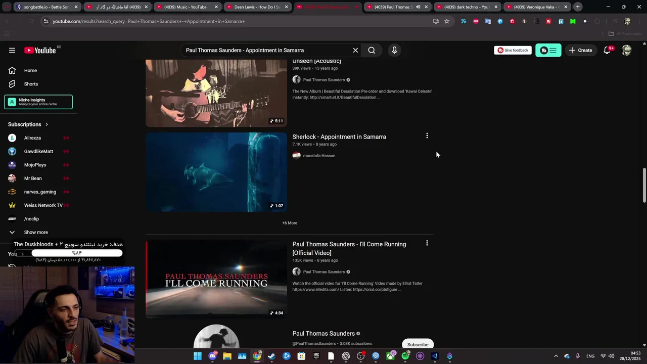Image resolution: width=647 pixels, height=364 pixels.
Task: Focus the YouTube search input field
Action: [267, 50]
